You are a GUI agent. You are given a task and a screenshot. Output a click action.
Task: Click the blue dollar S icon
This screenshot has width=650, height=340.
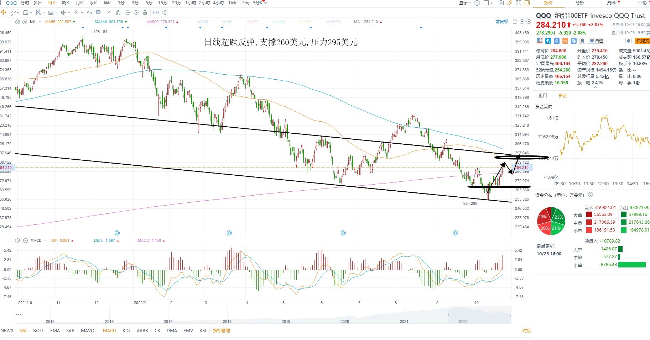tap(557, 41)
